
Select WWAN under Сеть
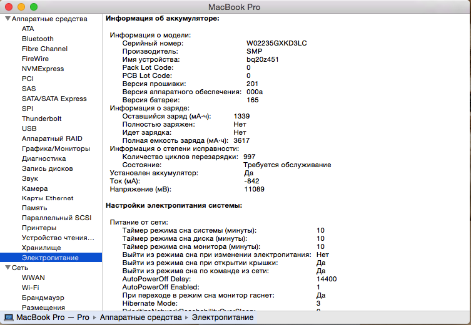pos(33,278)
